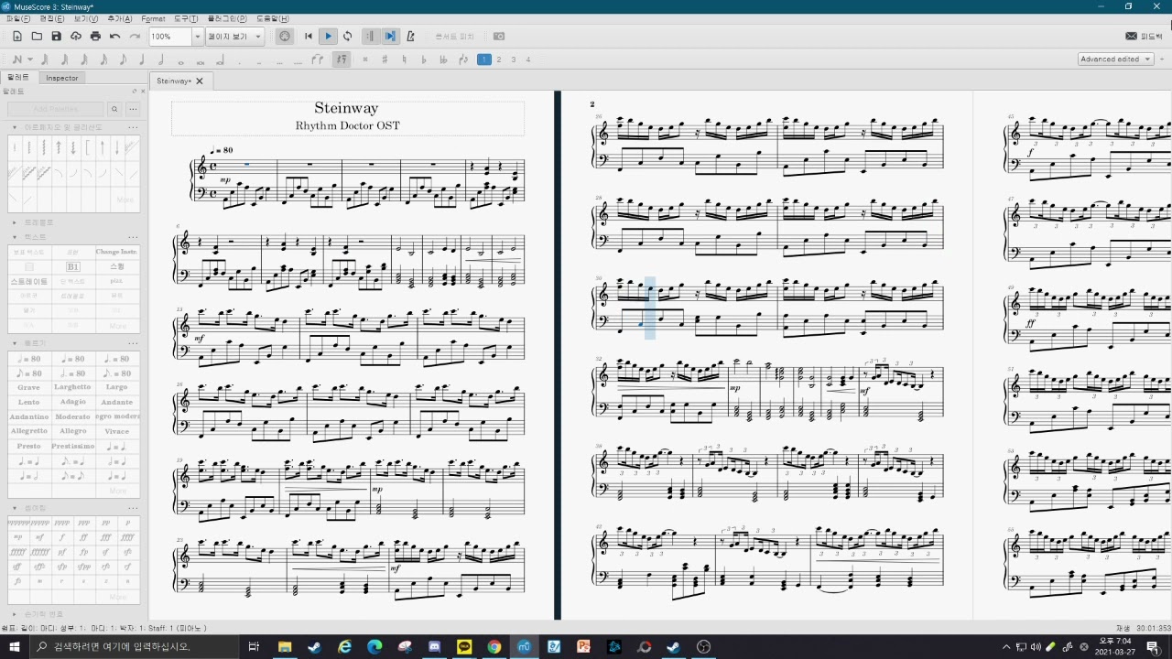Select the half note duration

[160, 59]
